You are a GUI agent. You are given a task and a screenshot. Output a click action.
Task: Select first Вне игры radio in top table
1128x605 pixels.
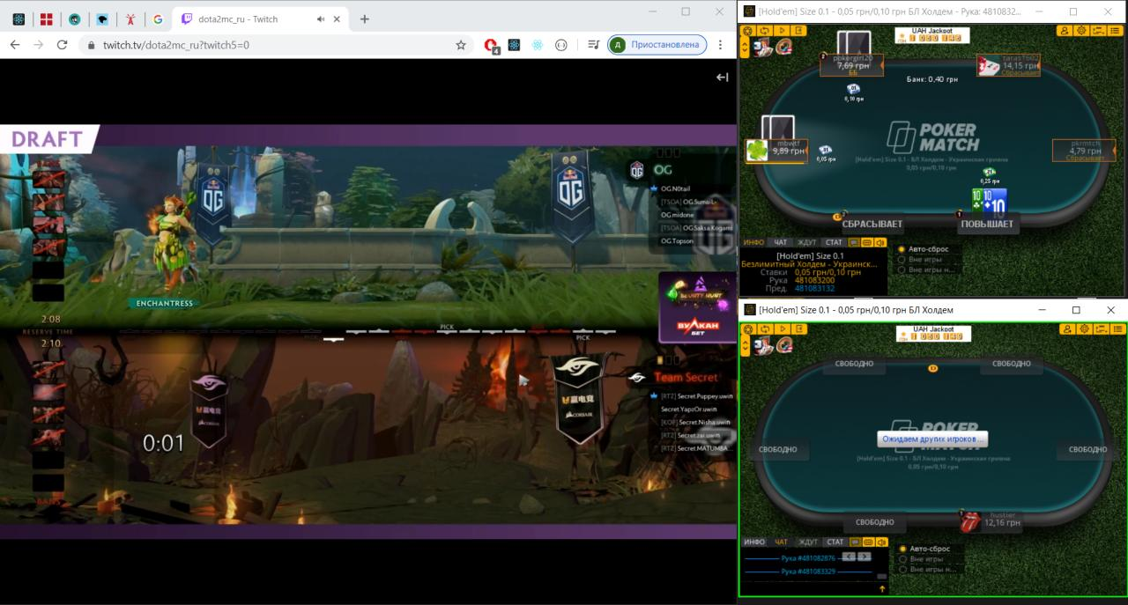tap(902, 260)
